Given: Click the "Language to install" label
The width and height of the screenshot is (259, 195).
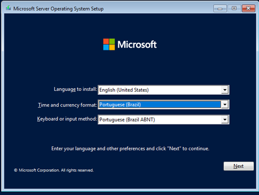Looking at the screenshot, I should click(x=75, y=89).
